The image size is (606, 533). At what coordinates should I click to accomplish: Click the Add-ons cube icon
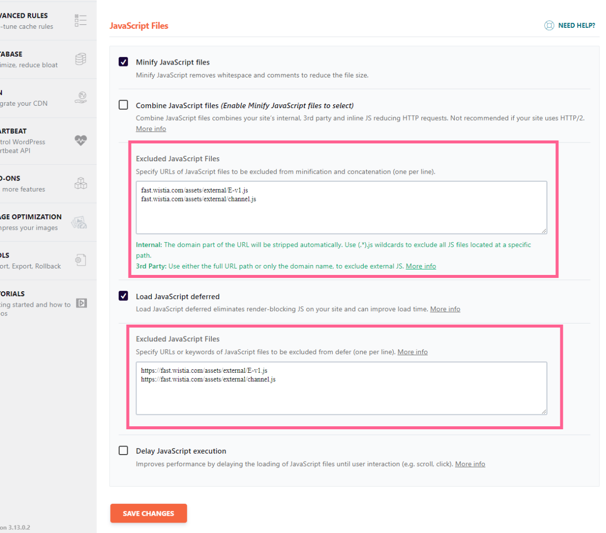[x=80, y=183]
